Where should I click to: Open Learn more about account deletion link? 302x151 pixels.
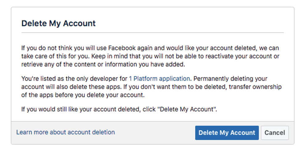coord(65,132)
